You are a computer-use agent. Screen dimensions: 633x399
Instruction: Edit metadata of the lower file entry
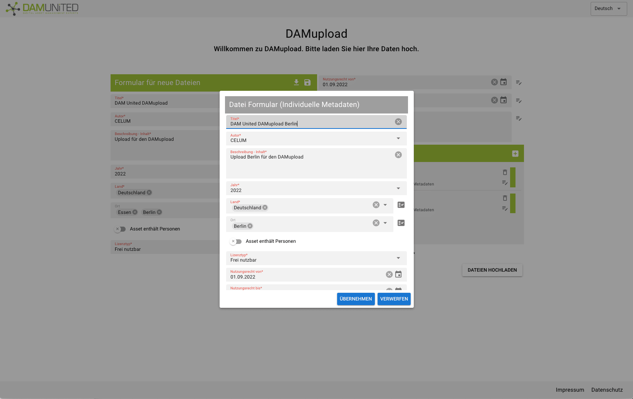click(505, 209)
